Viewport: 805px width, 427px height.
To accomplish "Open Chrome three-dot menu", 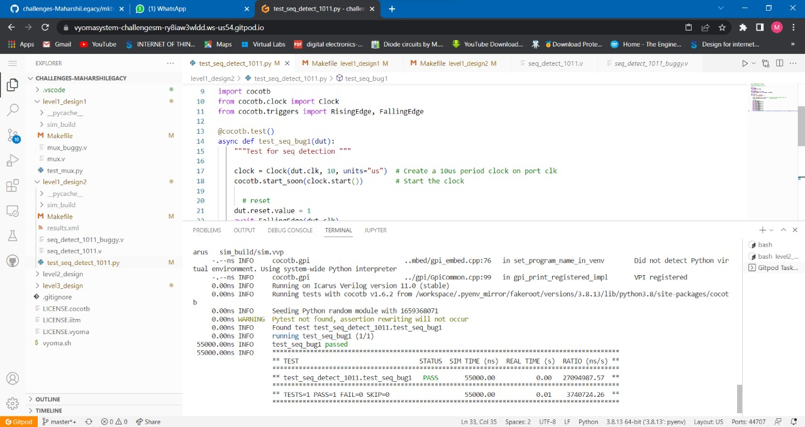I will point(794,28).
